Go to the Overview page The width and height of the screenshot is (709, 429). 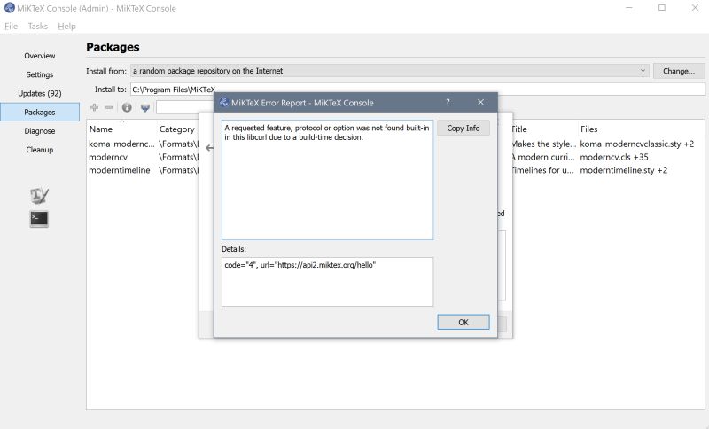[x=40, y=56]
